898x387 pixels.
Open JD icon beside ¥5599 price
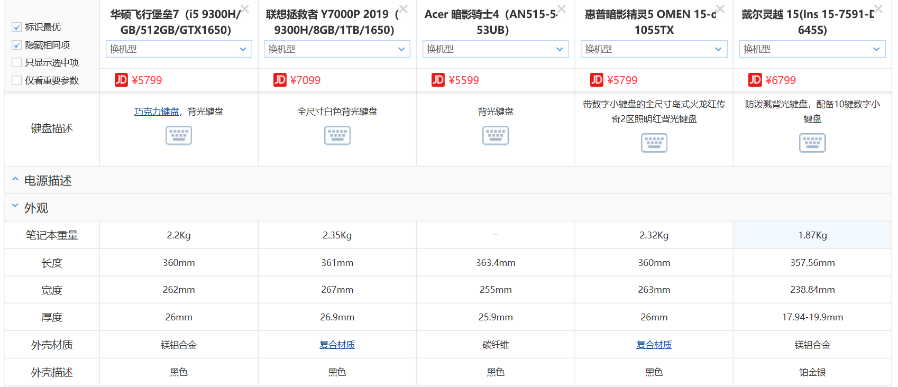click(438, 80)
